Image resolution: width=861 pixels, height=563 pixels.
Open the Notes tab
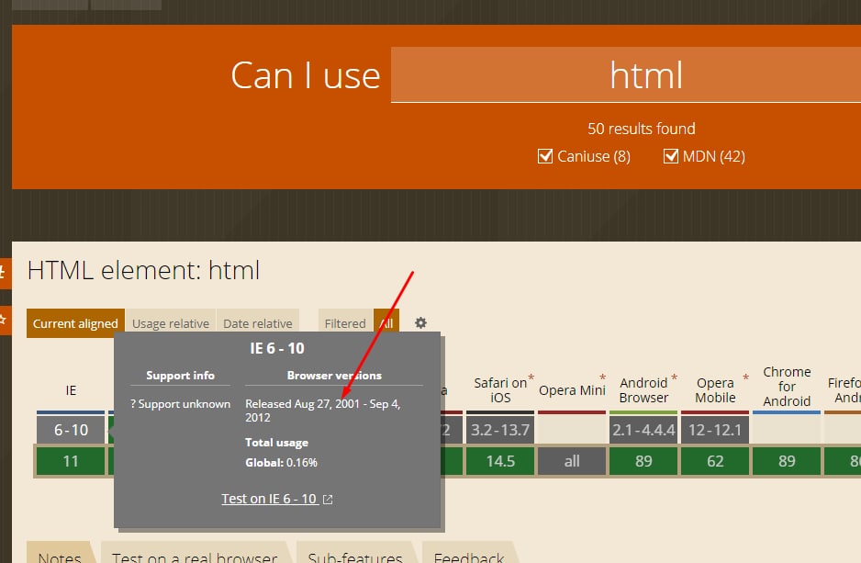(x=60, y=555)
